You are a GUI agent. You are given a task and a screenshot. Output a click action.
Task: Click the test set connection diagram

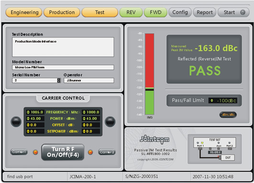215,149
